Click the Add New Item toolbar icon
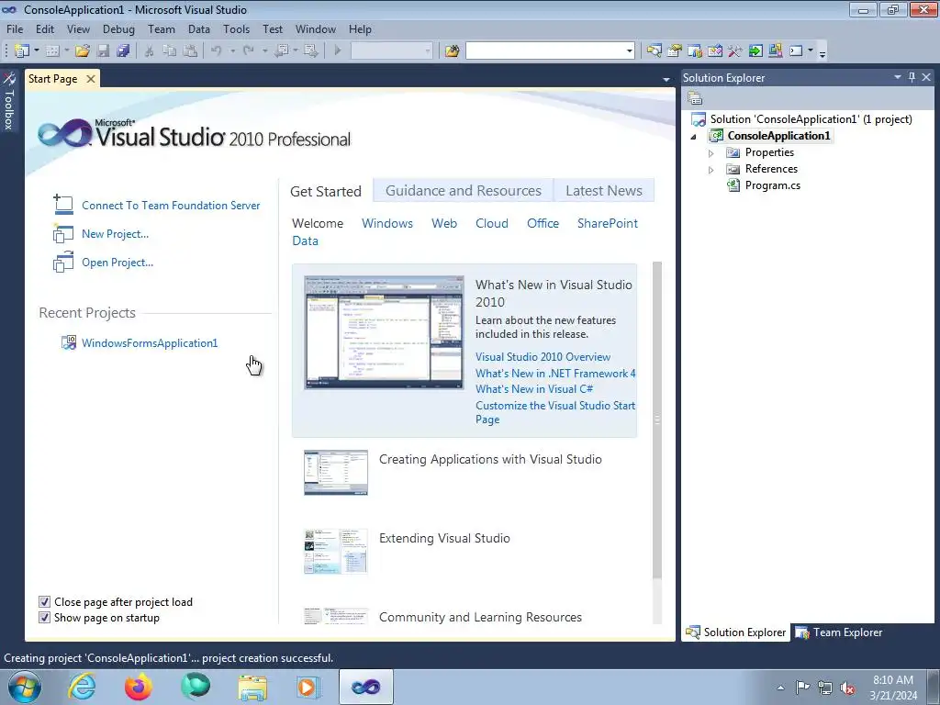 [52, 51]
